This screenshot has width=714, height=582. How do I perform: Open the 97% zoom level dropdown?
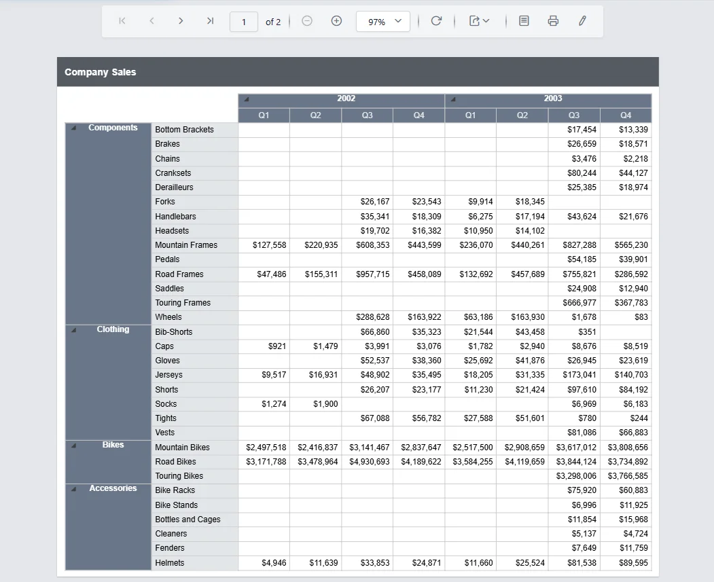click(383, 22)
